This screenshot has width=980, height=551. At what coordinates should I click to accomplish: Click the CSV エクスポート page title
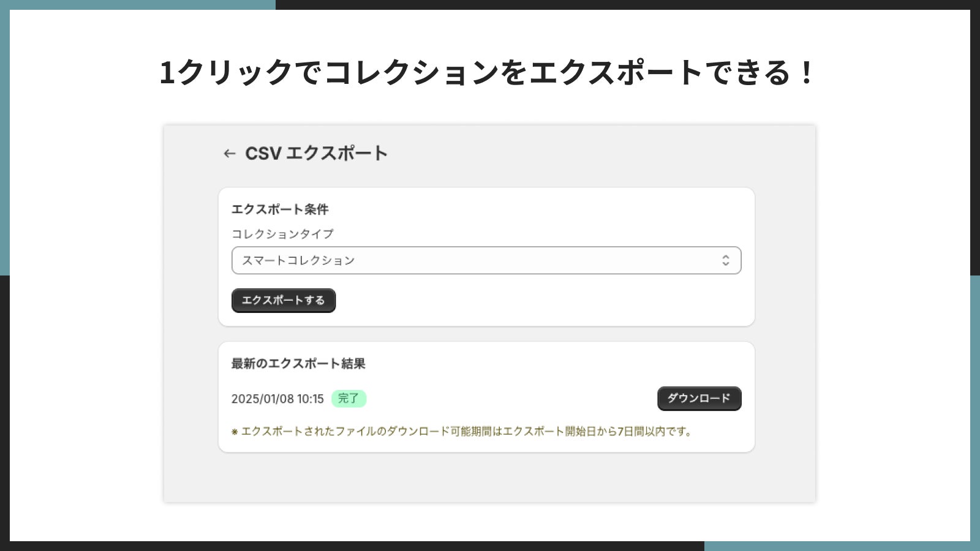coord(316,154)
